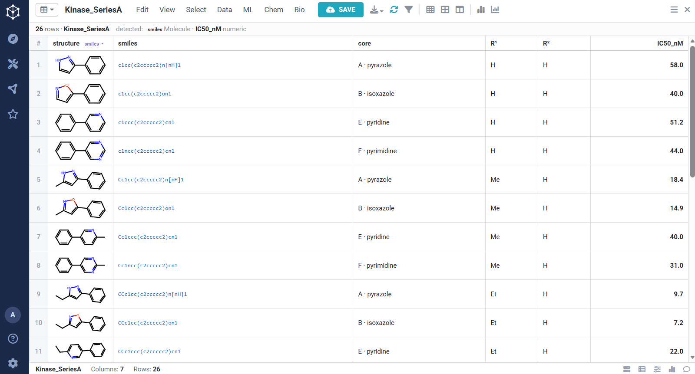This screenshot has height=374, width=695.
Task: Select IC50 value 7.2 cell
Action: point(639,323)
